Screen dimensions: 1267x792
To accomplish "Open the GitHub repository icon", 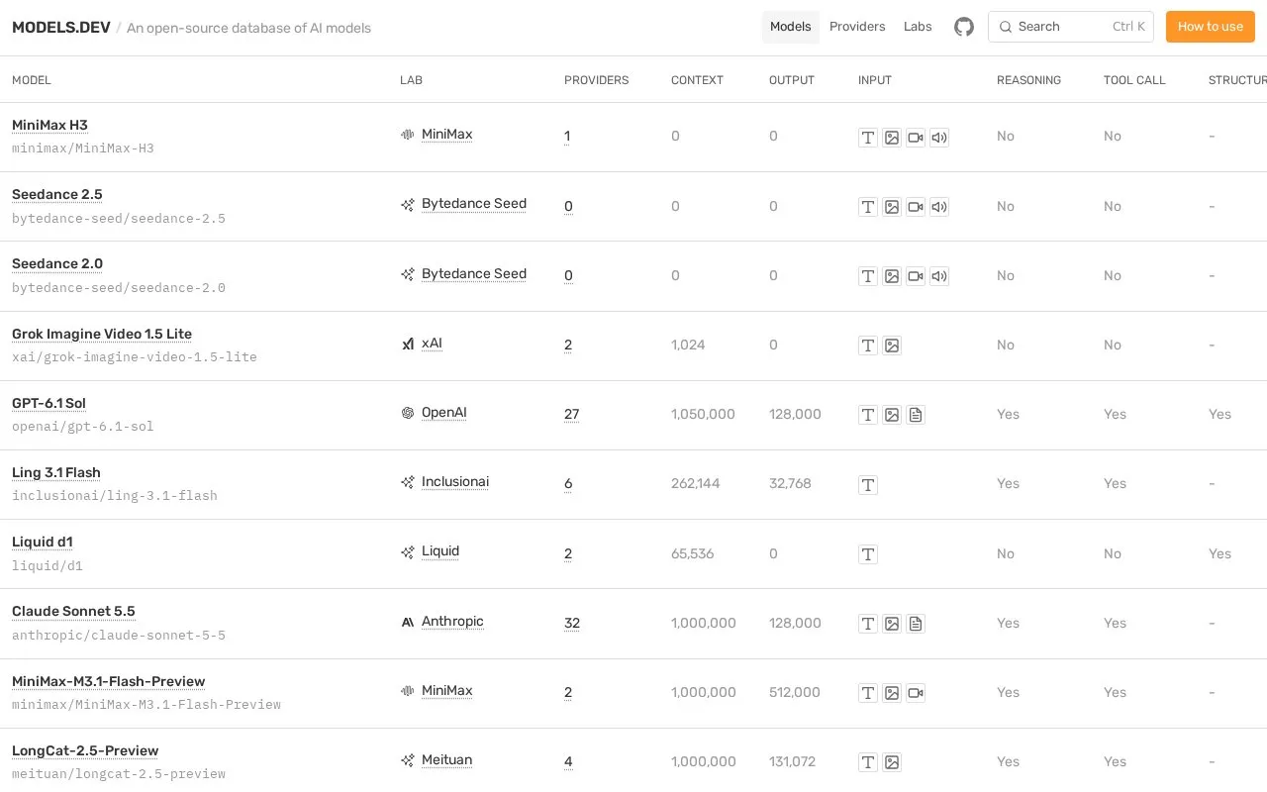I will (964, 27).
